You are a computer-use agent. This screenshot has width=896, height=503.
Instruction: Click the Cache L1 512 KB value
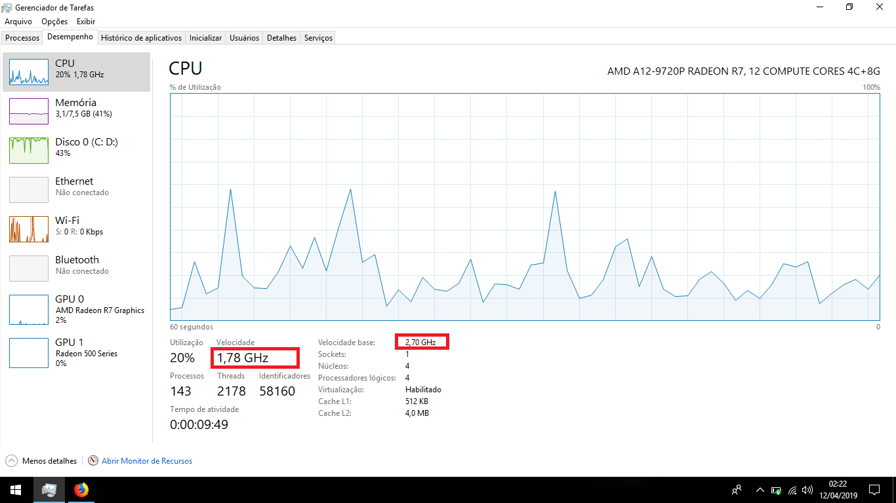click(417, 401)
